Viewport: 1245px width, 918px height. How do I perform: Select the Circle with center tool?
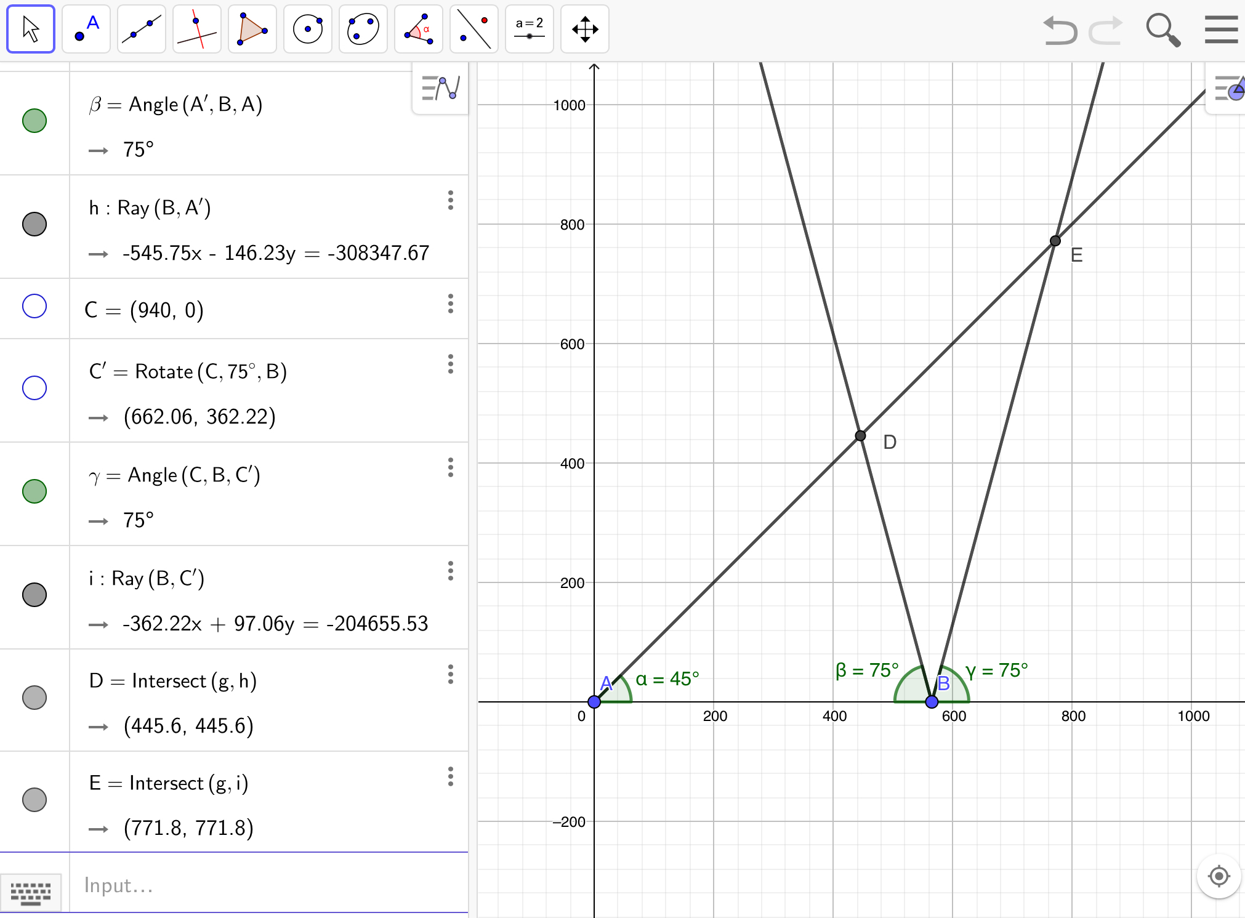click(308, 29)
